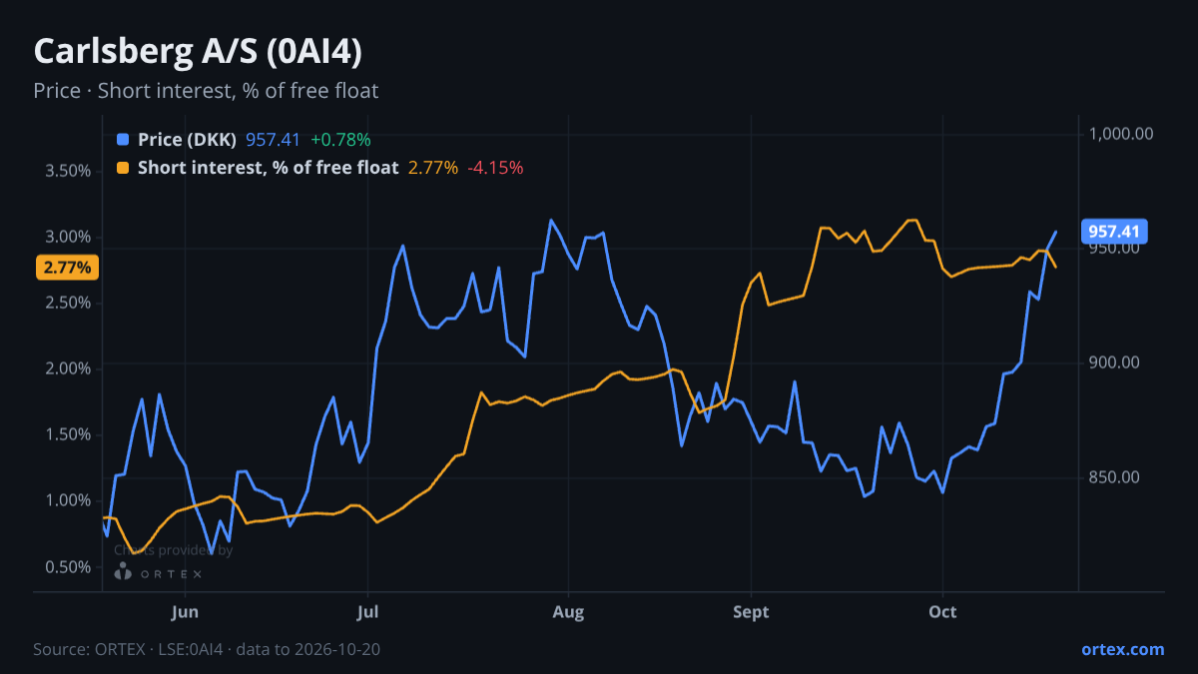Click the 1,000.00 right axis label

point(1121,134)
